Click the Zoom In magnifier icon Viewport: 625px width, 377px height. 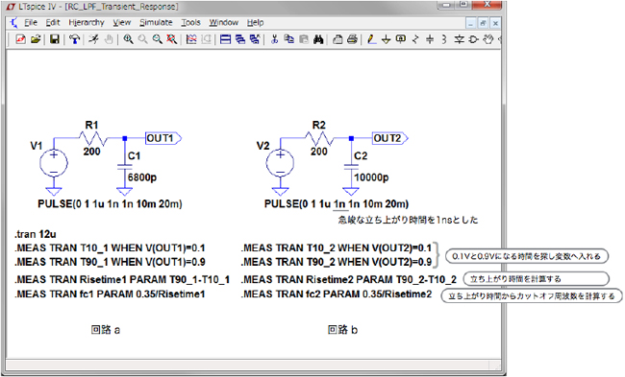pos(128,39)
